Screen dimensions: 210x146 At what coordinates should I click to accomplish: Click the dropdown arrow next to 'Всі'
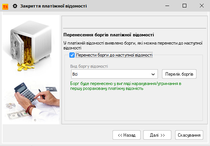pos(153,74)
